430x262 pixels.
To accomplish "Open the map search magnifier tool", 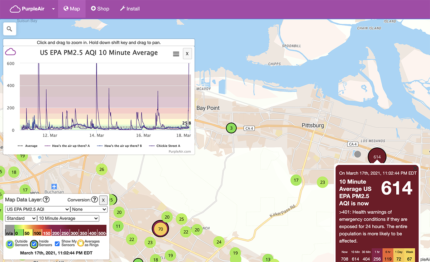I will (x=9, y=29).
